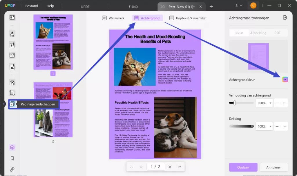Screen dimensions: 297x176
Task: Click the document title 'The Health and Mood-Boosting'
Action: pyautogui.click(x=155, y=37)
